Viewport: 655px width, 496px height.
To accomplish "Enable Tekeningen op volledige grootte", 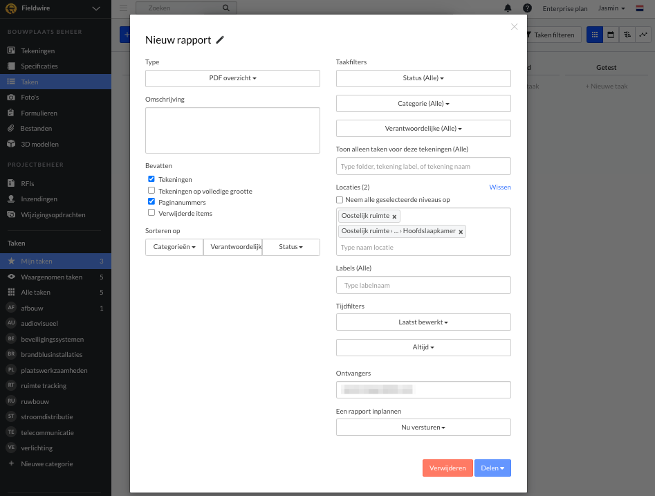I will pos(151,190).
